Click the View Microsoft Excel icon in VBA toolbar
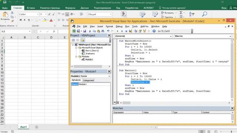 click(74, 31)
